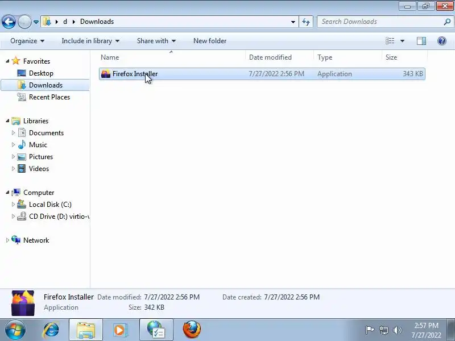Refresh the Downloads folder view
This screenshot has height=341, width=455.
pos(306,22)
